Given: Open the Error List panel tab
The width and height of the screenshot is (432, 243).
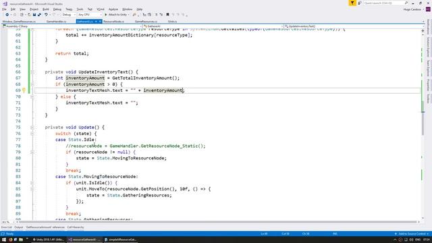Looking at the screenshot, I should (6, 227).
